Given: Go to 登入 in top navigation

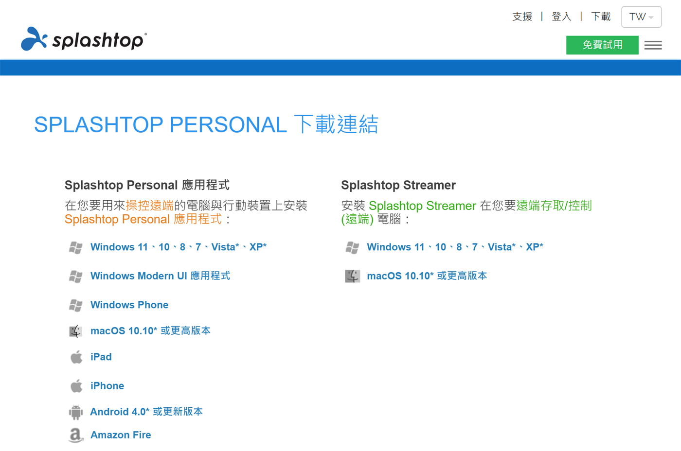Looking at the screenshot, I should (561, 17).
